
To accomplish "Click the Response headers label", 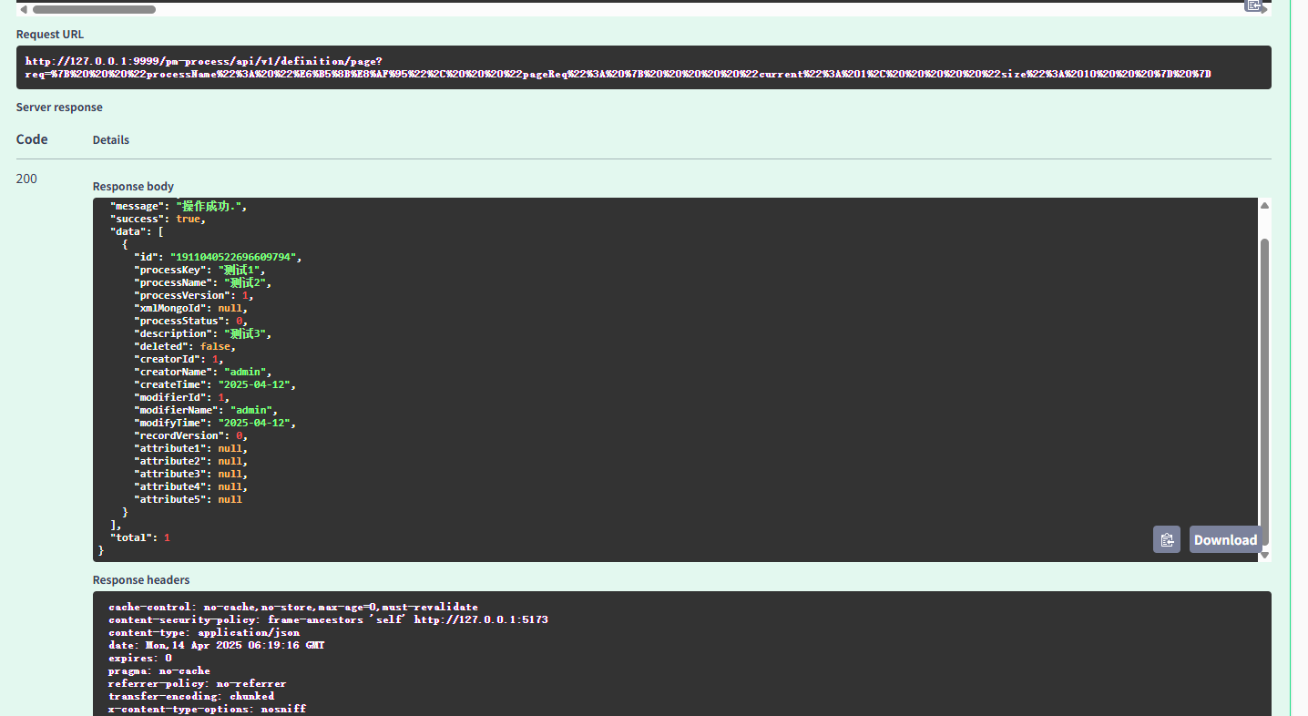I will click(140, 579).
